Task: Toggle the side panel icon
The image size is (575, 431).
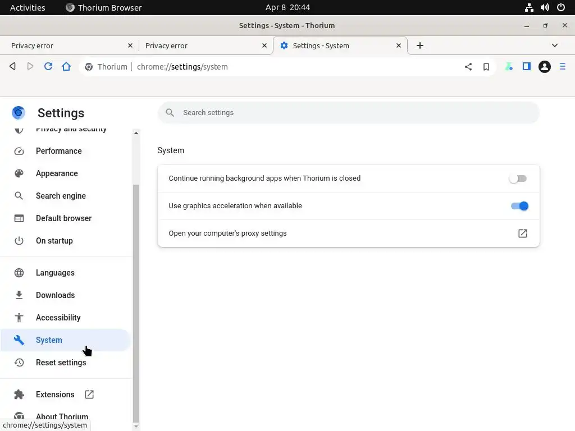Action: coord(527,66)
